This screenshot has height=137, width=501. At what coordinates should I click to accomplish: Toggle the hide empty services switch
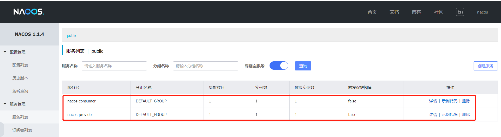coord(279,66)
